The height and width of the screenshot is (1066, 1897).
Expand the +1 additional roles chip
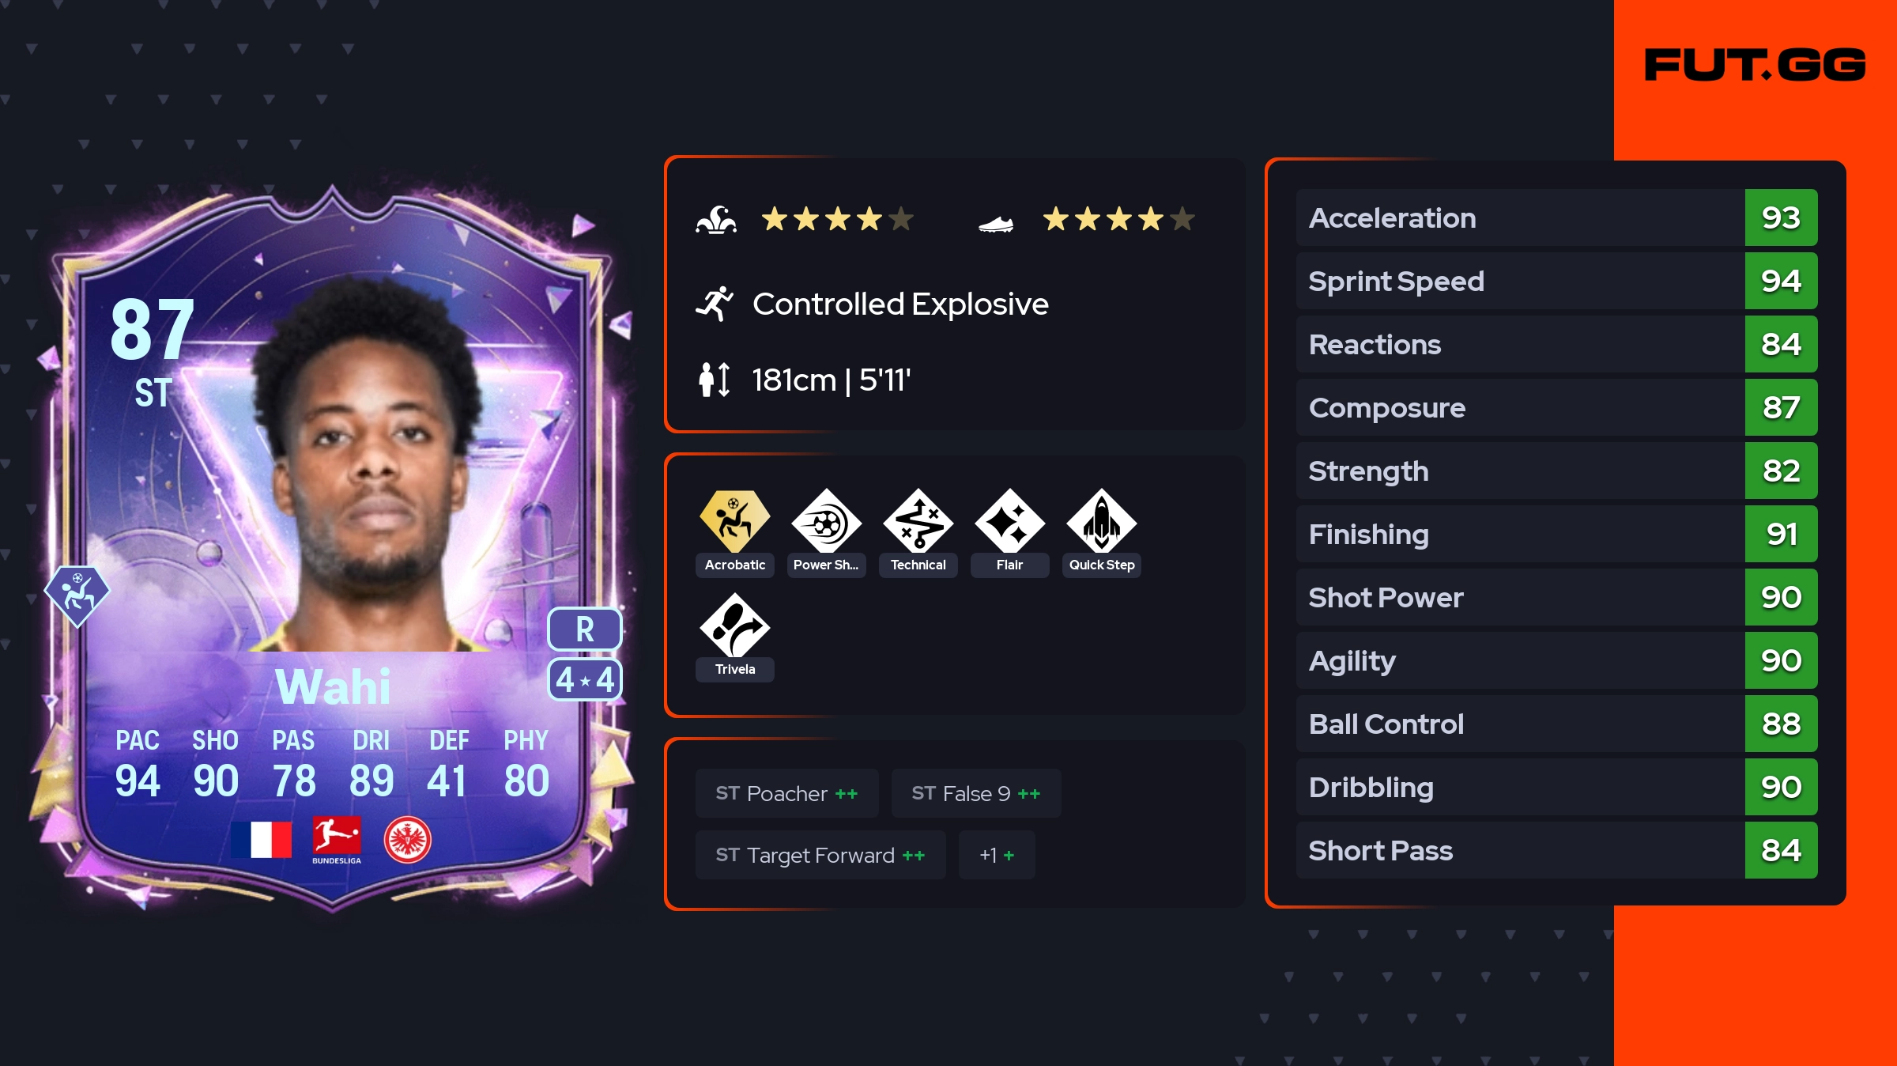(997, 855)
